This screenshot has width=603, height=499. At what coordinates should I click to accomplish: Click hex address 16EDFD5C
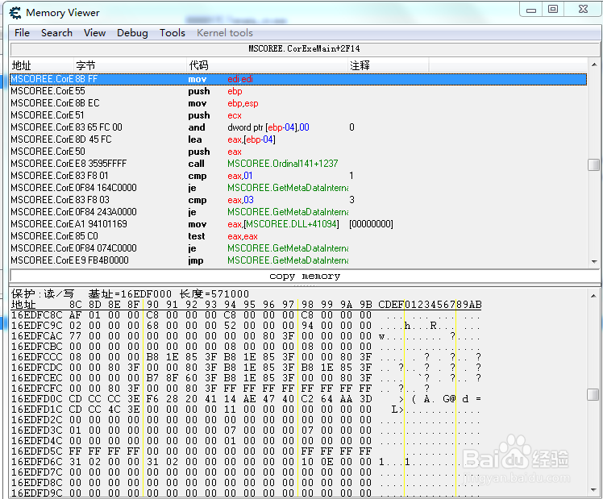pos(36,451)
